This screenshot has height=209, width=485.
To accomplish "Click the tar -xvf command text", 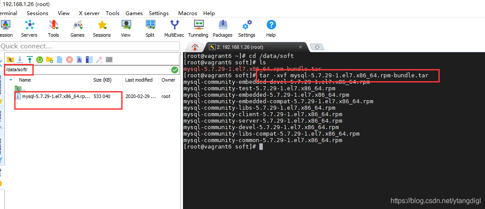I will pos(344,76).
